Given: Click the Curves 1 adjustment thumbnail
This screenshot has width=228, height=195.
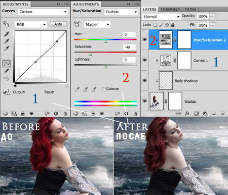Looking at the screenshot, I should coord(166,60).
